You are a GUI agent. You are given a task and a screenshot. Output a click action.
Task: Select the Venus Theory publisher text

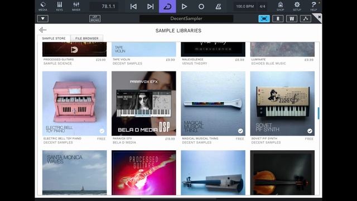pos(195,63)
